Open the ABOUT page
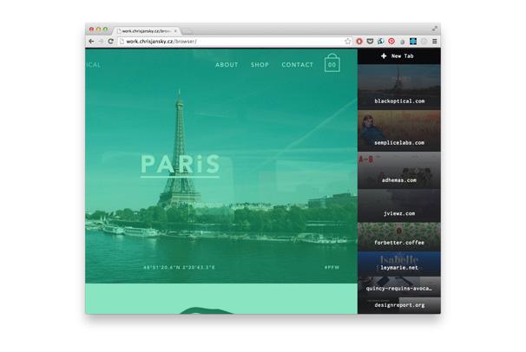Viewport: 526px width, 352px height. [227, 65]
